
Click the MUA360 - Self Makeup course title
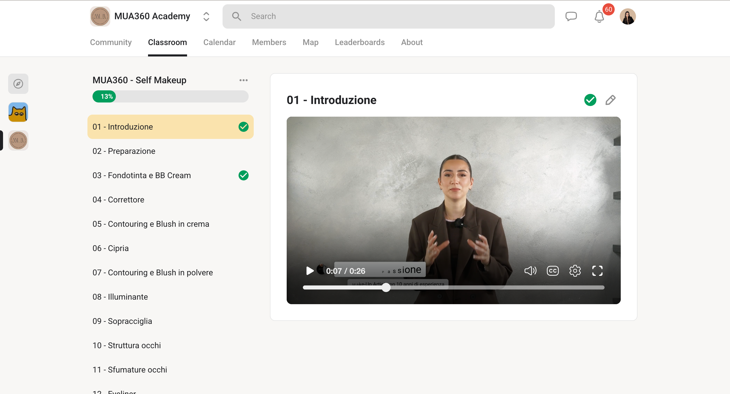(x=139, y=80)
